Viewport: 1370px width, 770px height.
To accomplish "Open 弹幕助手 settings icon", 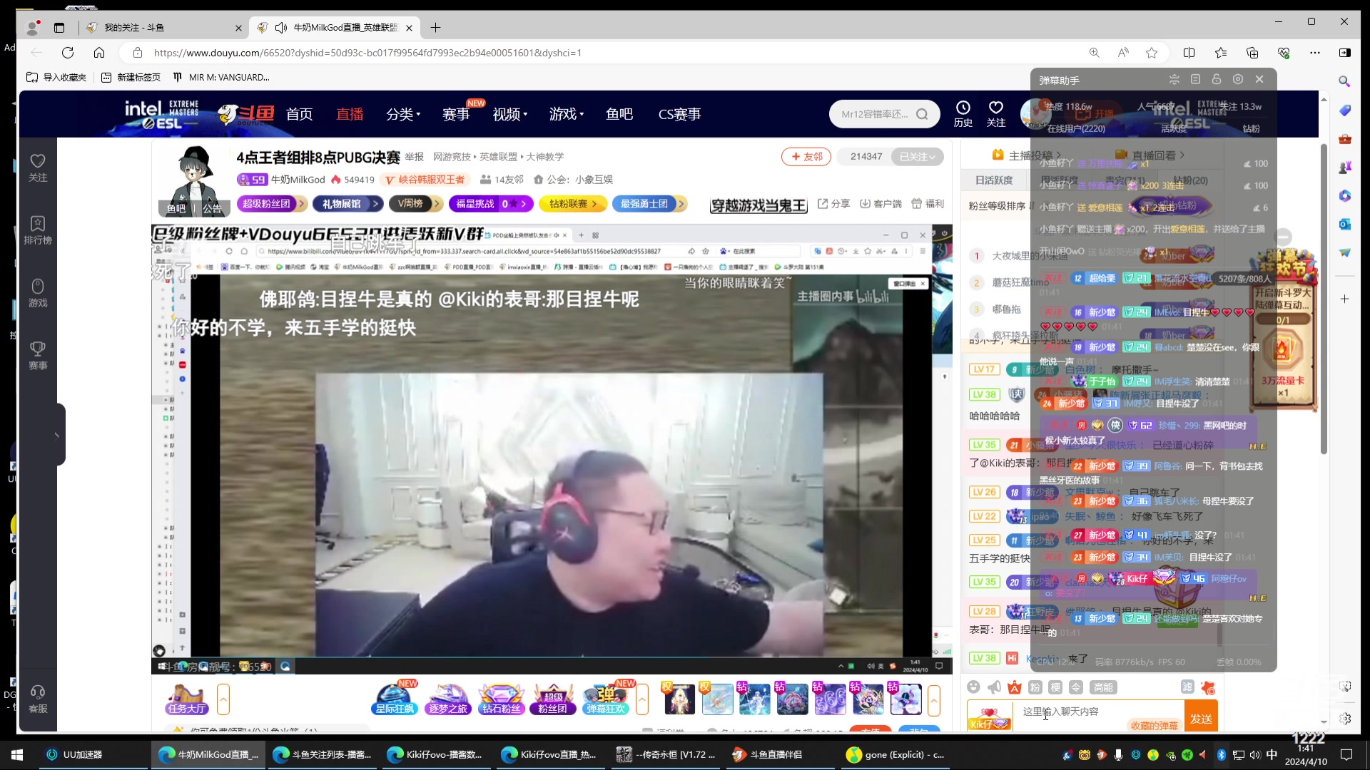I will pos(1238,79).
